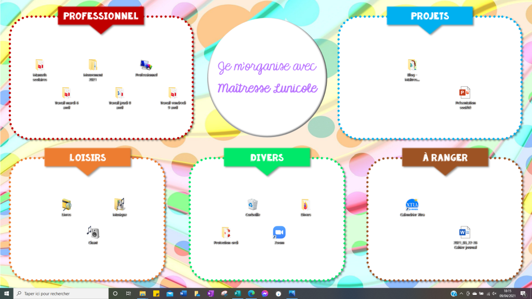532x299 pixels.
Task: Open the Travail mardi 6 avril folder
Action: pos(66,93)
